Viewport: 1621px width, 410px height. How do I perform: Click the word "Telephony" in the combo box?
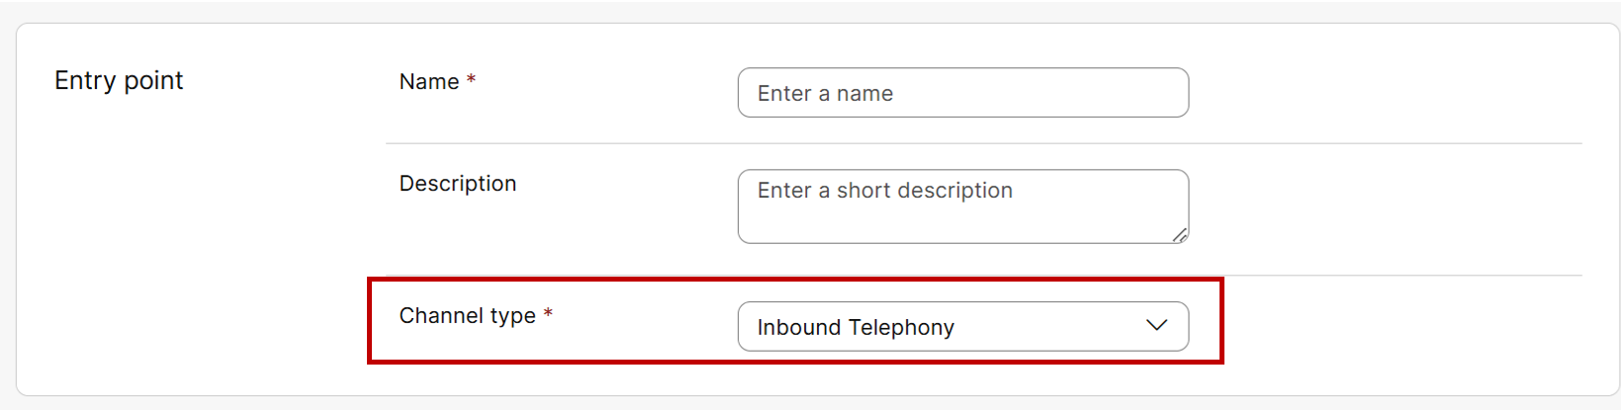pyautogui.click(x=903, y=327)
